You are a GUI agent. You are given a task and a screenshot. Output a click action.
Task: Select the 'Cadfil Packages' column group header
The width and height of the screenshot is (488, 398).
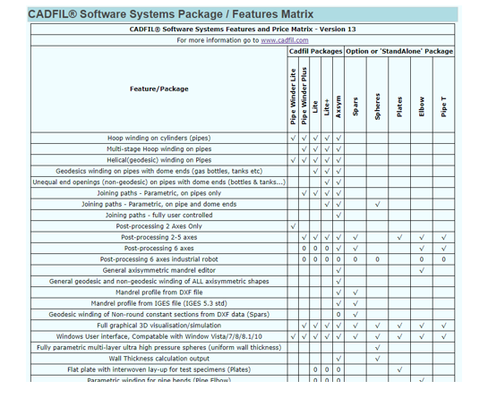(315, 51)
